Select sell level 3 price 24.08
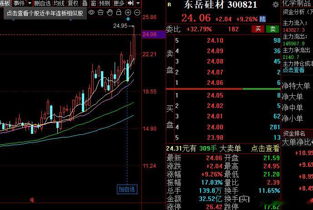This screenshot has height=210, width=313. [x=215, y=61]
